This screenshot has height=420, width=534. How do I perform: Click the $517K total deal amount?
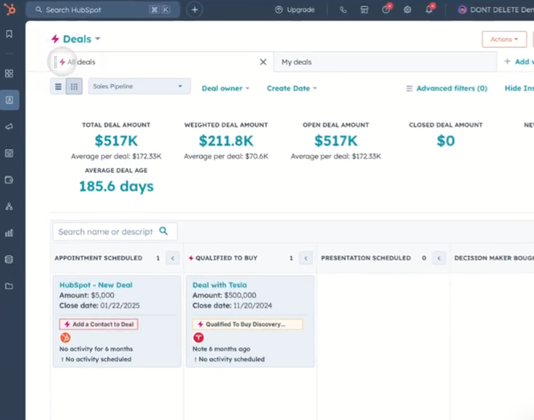[116, 141]
